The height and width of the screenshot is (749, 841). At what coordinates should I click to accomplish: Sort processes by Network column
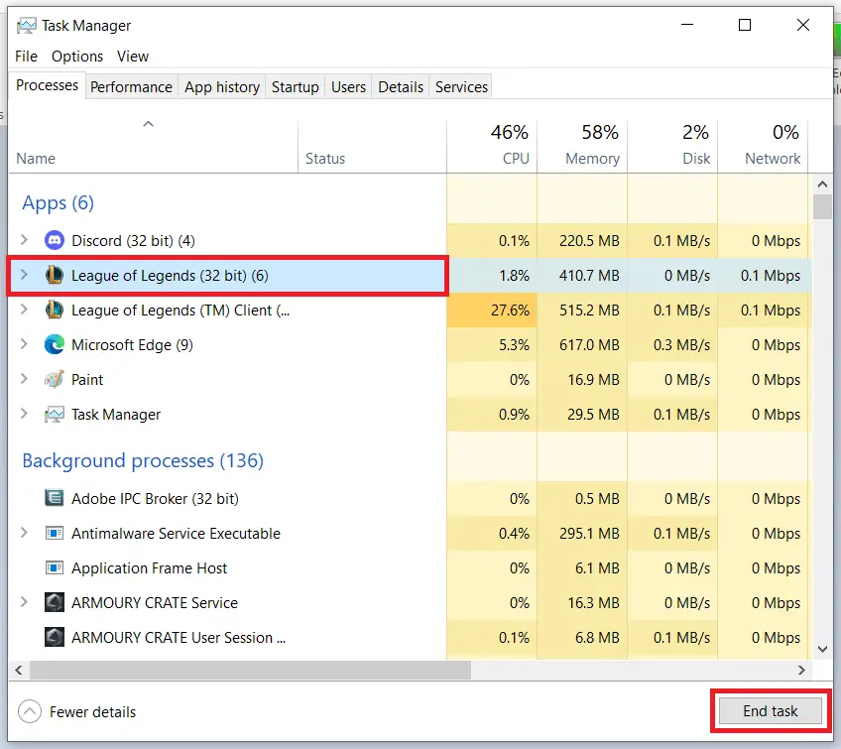pos(763,146)
